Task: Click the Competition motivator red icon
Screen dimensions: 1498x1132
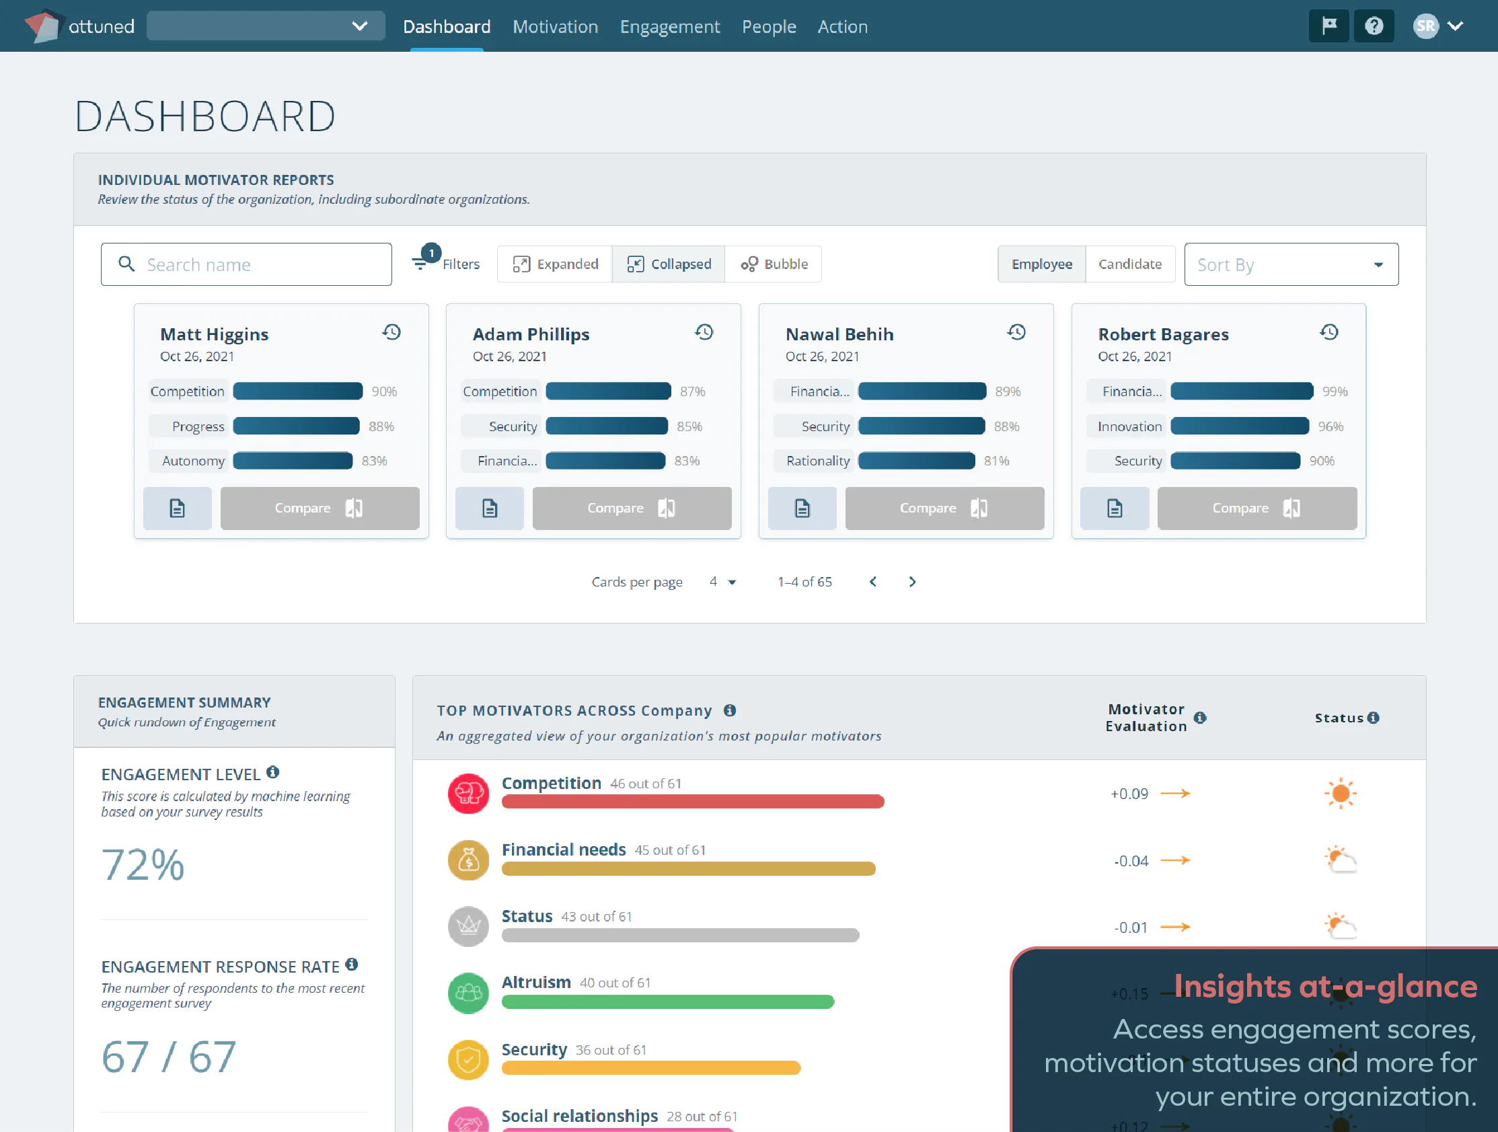Action: coord(468,794)
